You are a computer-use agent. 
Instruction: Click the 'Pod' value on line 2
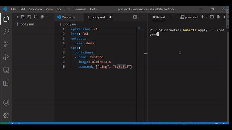(x=85, y=34)
